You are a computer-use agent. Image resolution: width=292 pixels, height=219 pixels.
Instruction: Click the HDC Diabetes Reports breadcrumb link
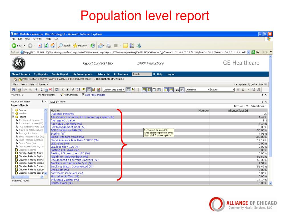(81, 79)
